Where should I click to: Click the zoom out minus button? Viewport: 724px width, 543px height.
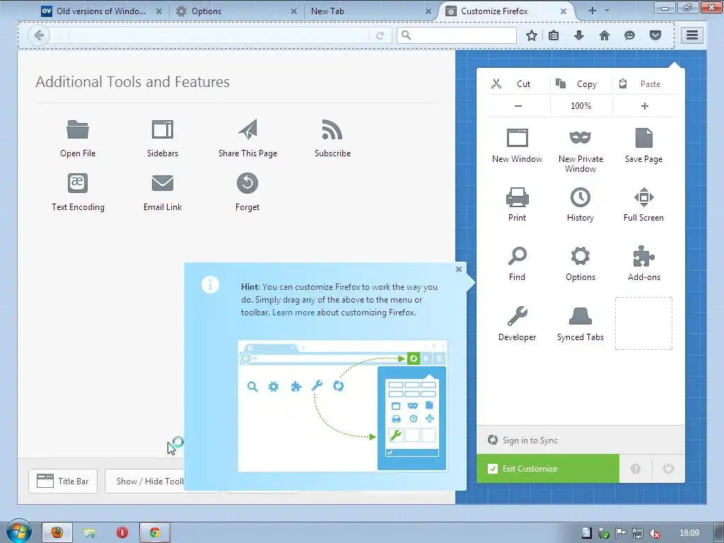click(518, 106)
